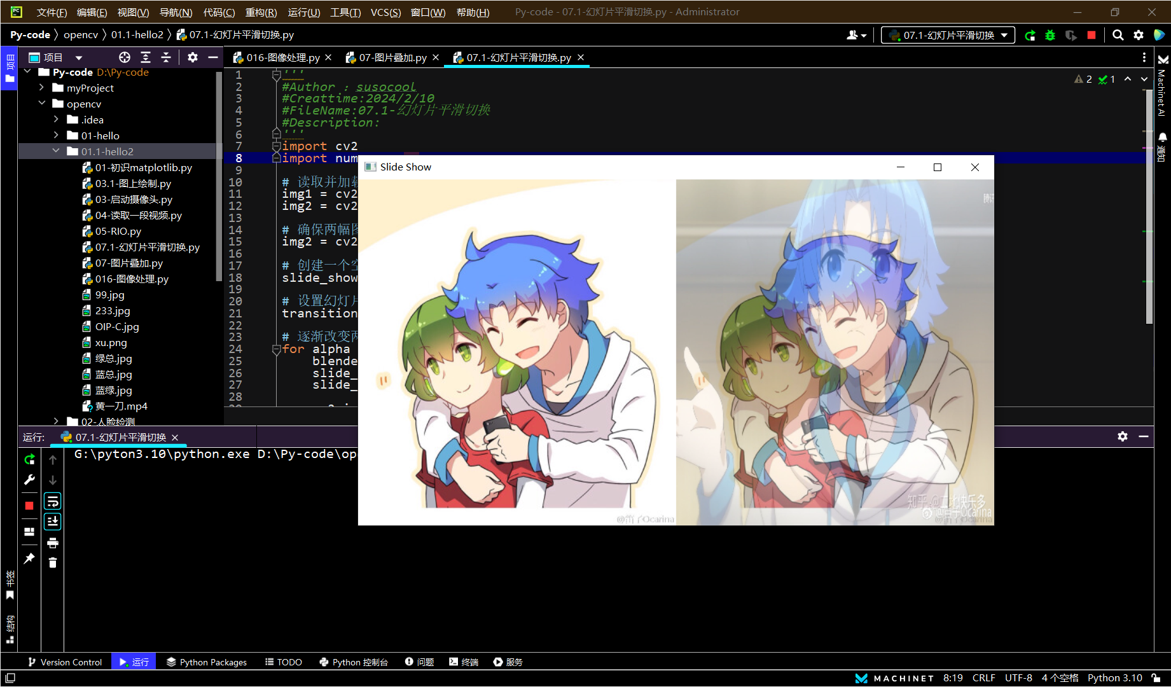Open editor tabs more options menu
This screenshot has width=1171, height=687.
click(x=1144, y=57)
